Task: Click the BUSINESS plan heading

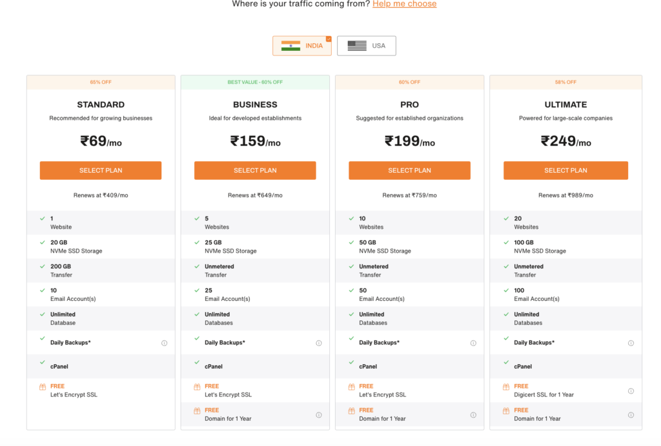Action: [x=255, y=105]
